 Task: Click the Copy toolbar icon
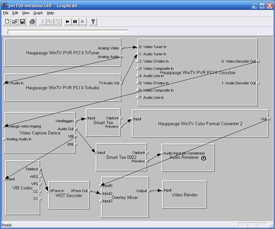50,22
